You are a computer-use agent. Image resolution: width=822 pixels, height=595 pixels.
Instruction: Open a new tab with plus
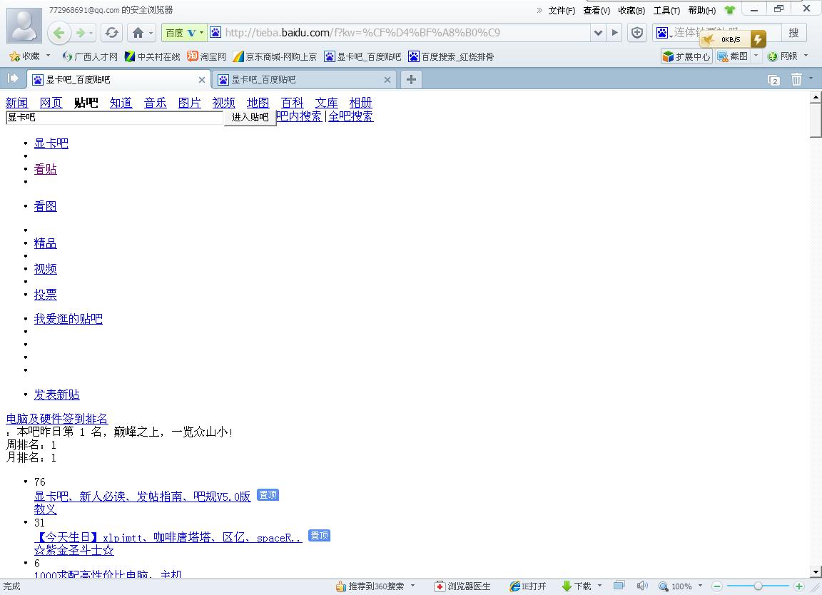point(411,79)
